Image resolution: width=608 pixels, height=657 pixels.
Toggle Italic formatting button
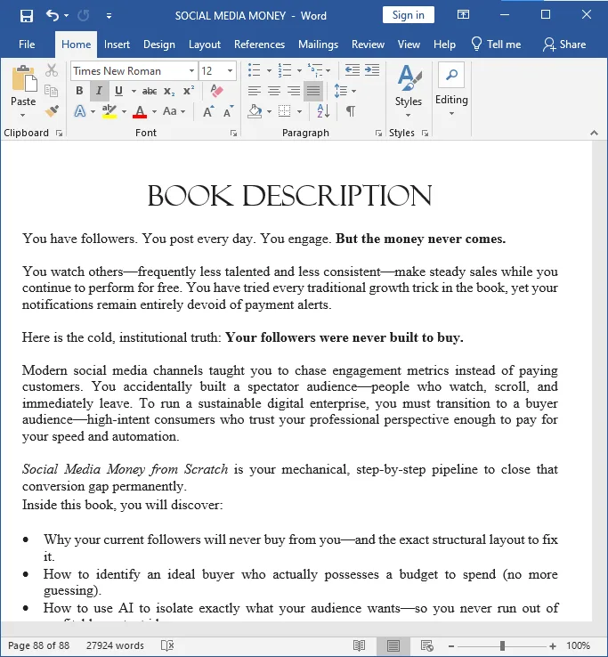pos(99,91)
